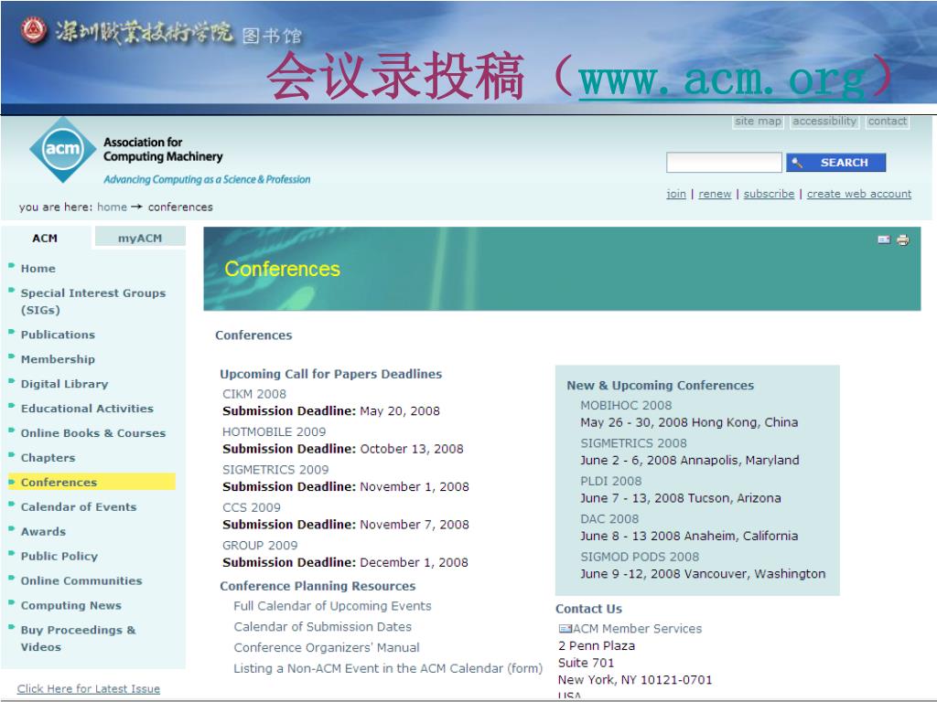Click the join link
937x702 pixels.
[x=676, y=194]
